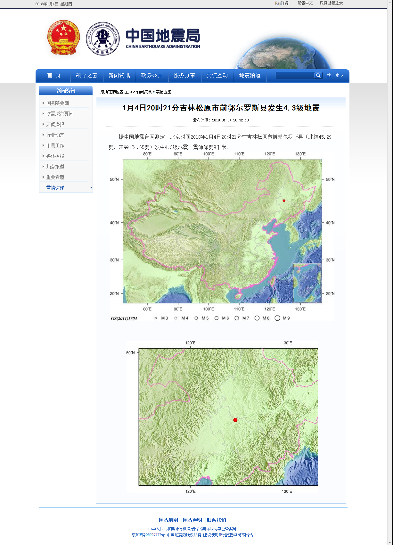Open the 服务办事 nav item
This screenshot has width=393, height=545.
coord(184,76)
